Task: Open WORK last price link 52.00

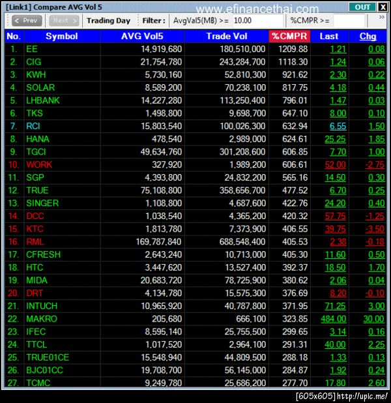Action: (335, 165)
